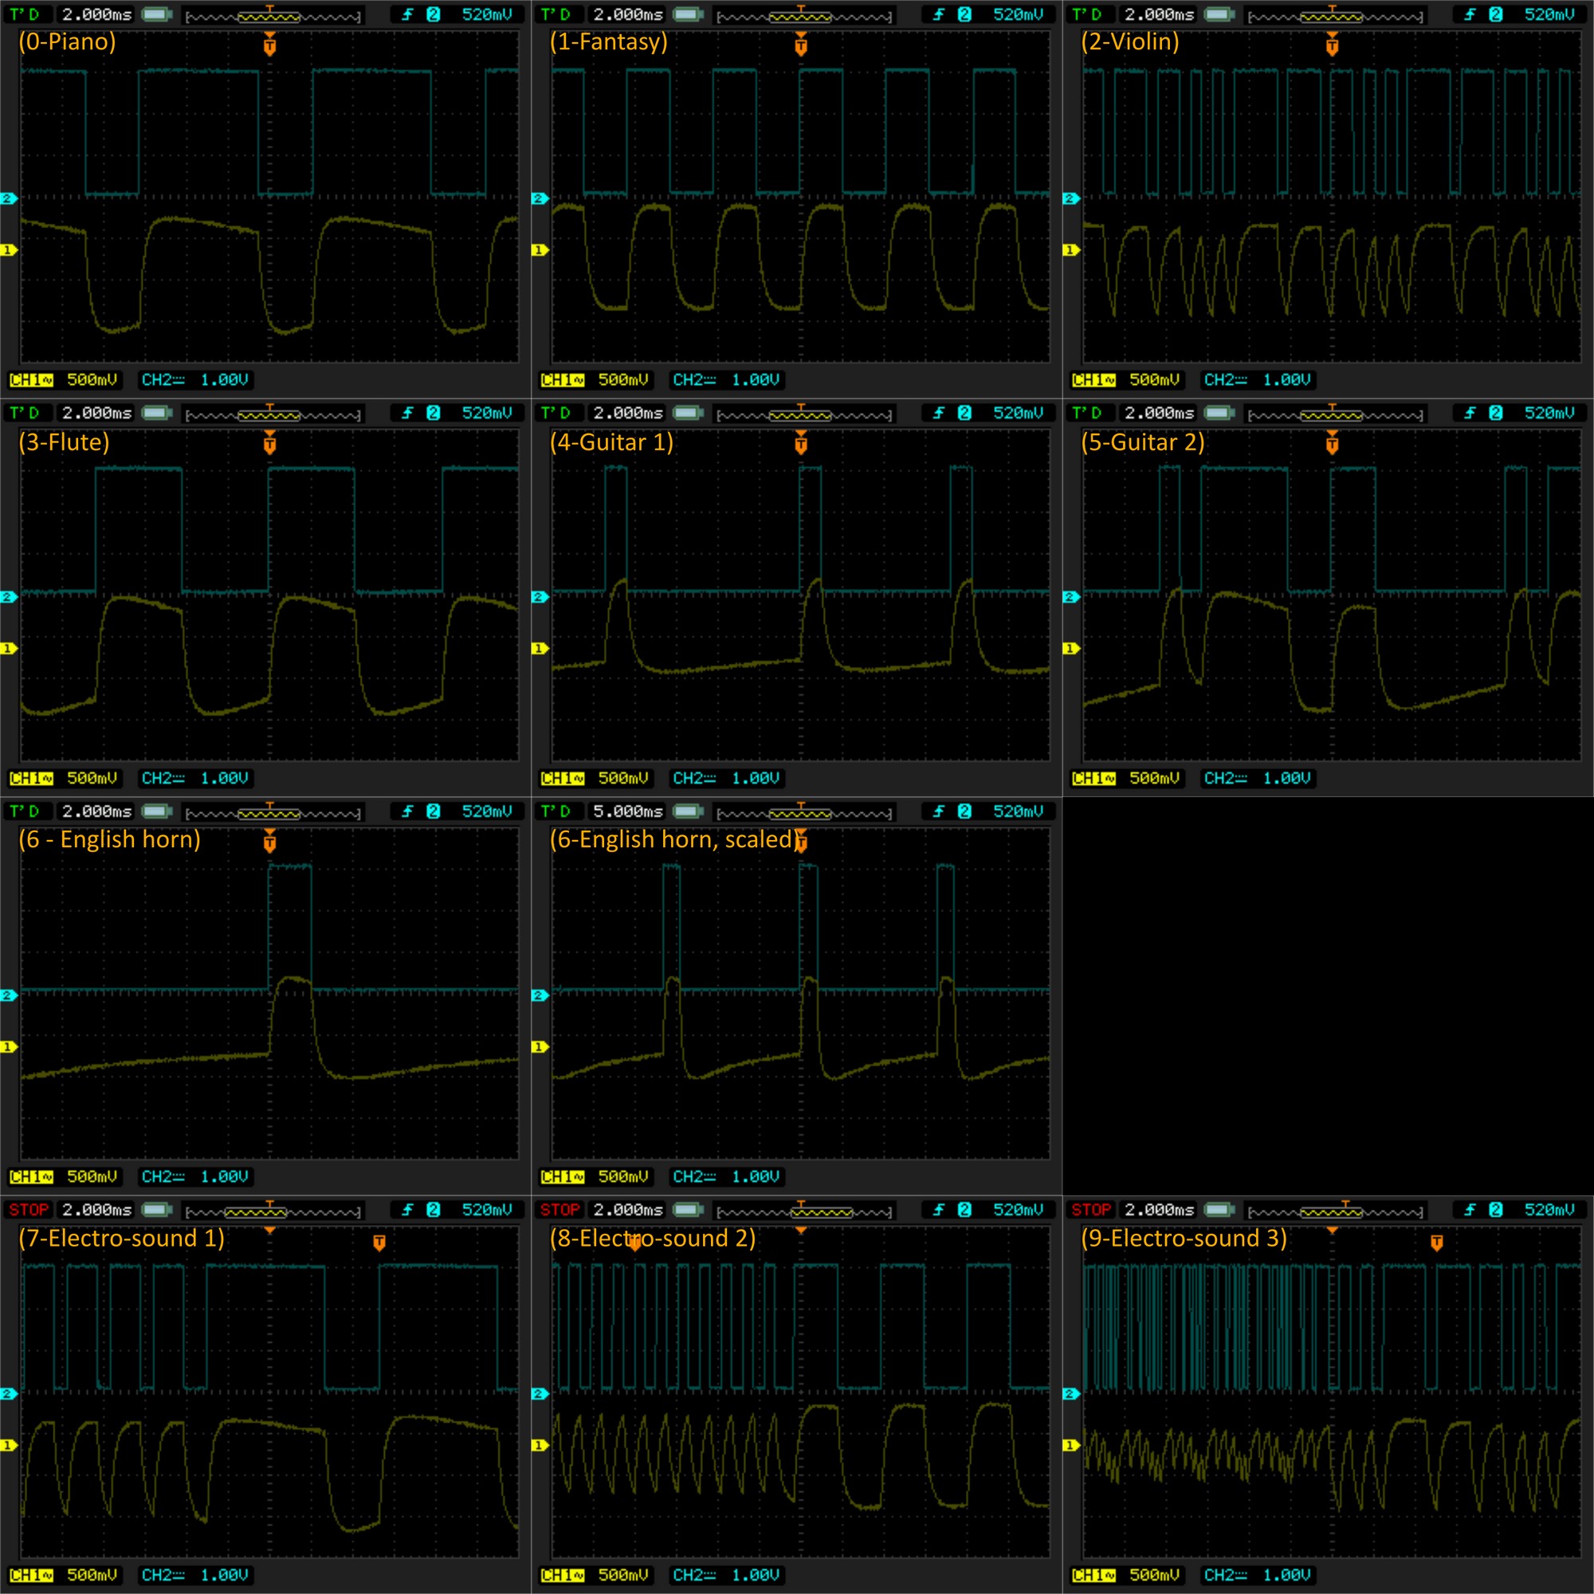The image size is (1594, 1594).
Task: Click the (6-English horn, scaled) label
Action: (x=673, y=839)
